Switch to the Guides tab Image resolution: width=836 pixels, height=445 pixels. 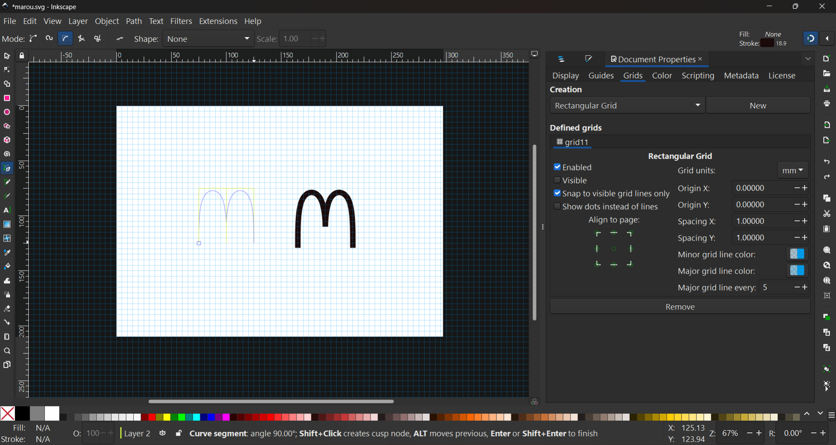pos(601,76)
